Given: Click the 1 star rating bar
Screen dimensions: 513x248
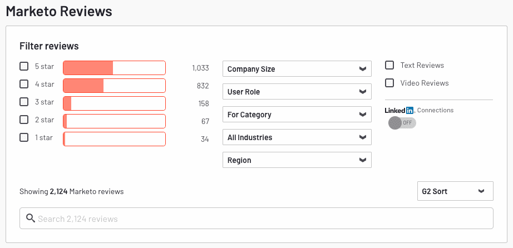Looking at the screenshot, I should coord(115,139).
